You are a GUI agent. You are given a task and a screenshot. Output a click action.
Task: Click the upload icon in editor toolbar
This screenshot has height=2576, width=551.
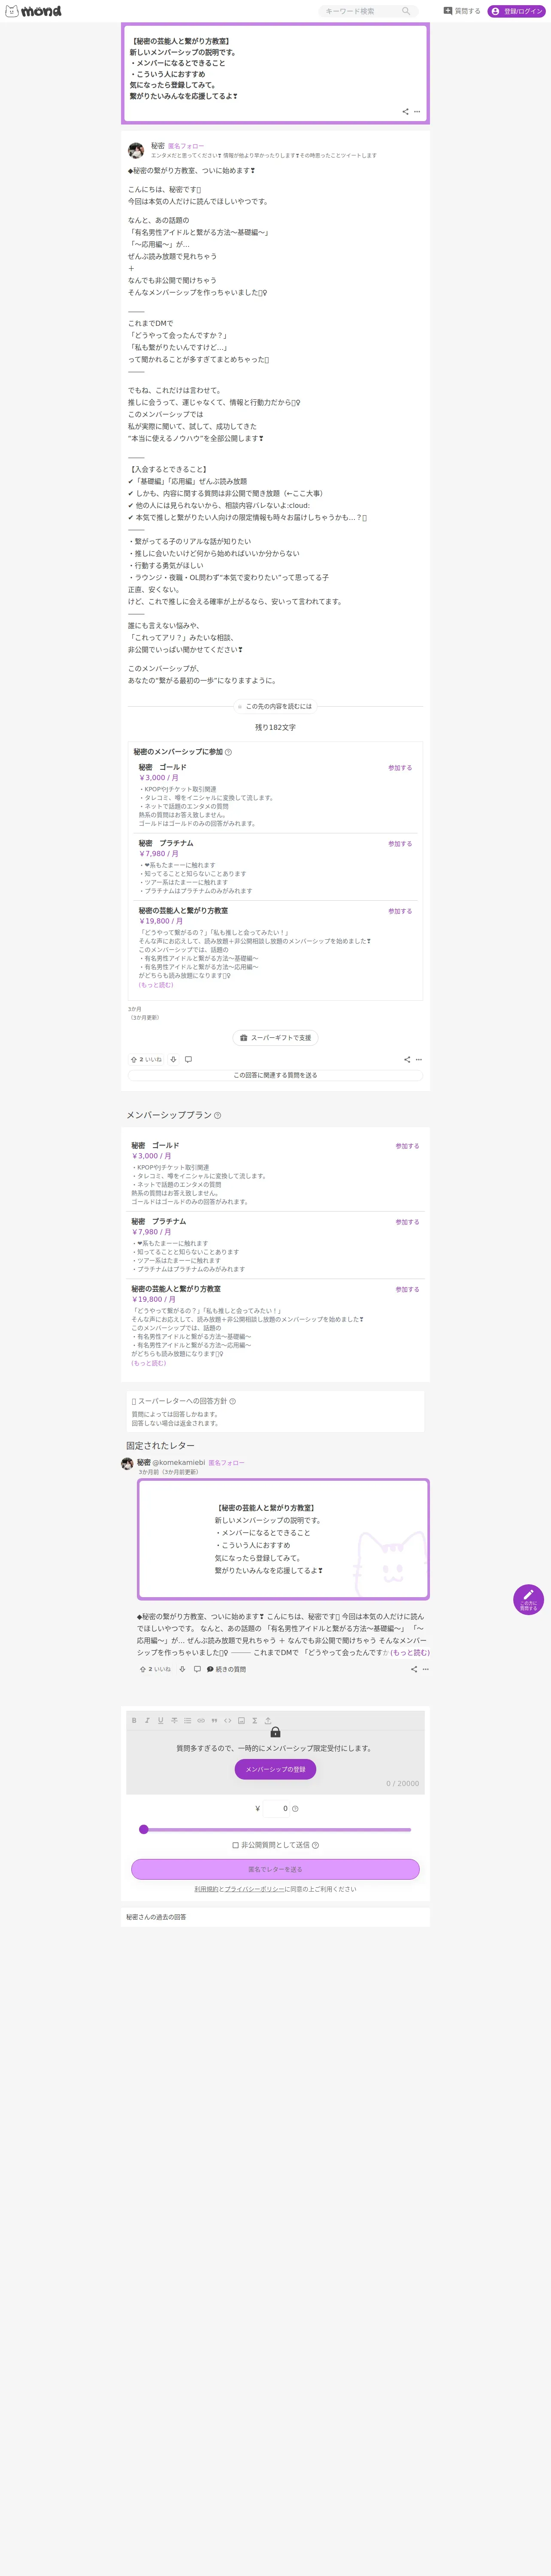click(268, 1721)
